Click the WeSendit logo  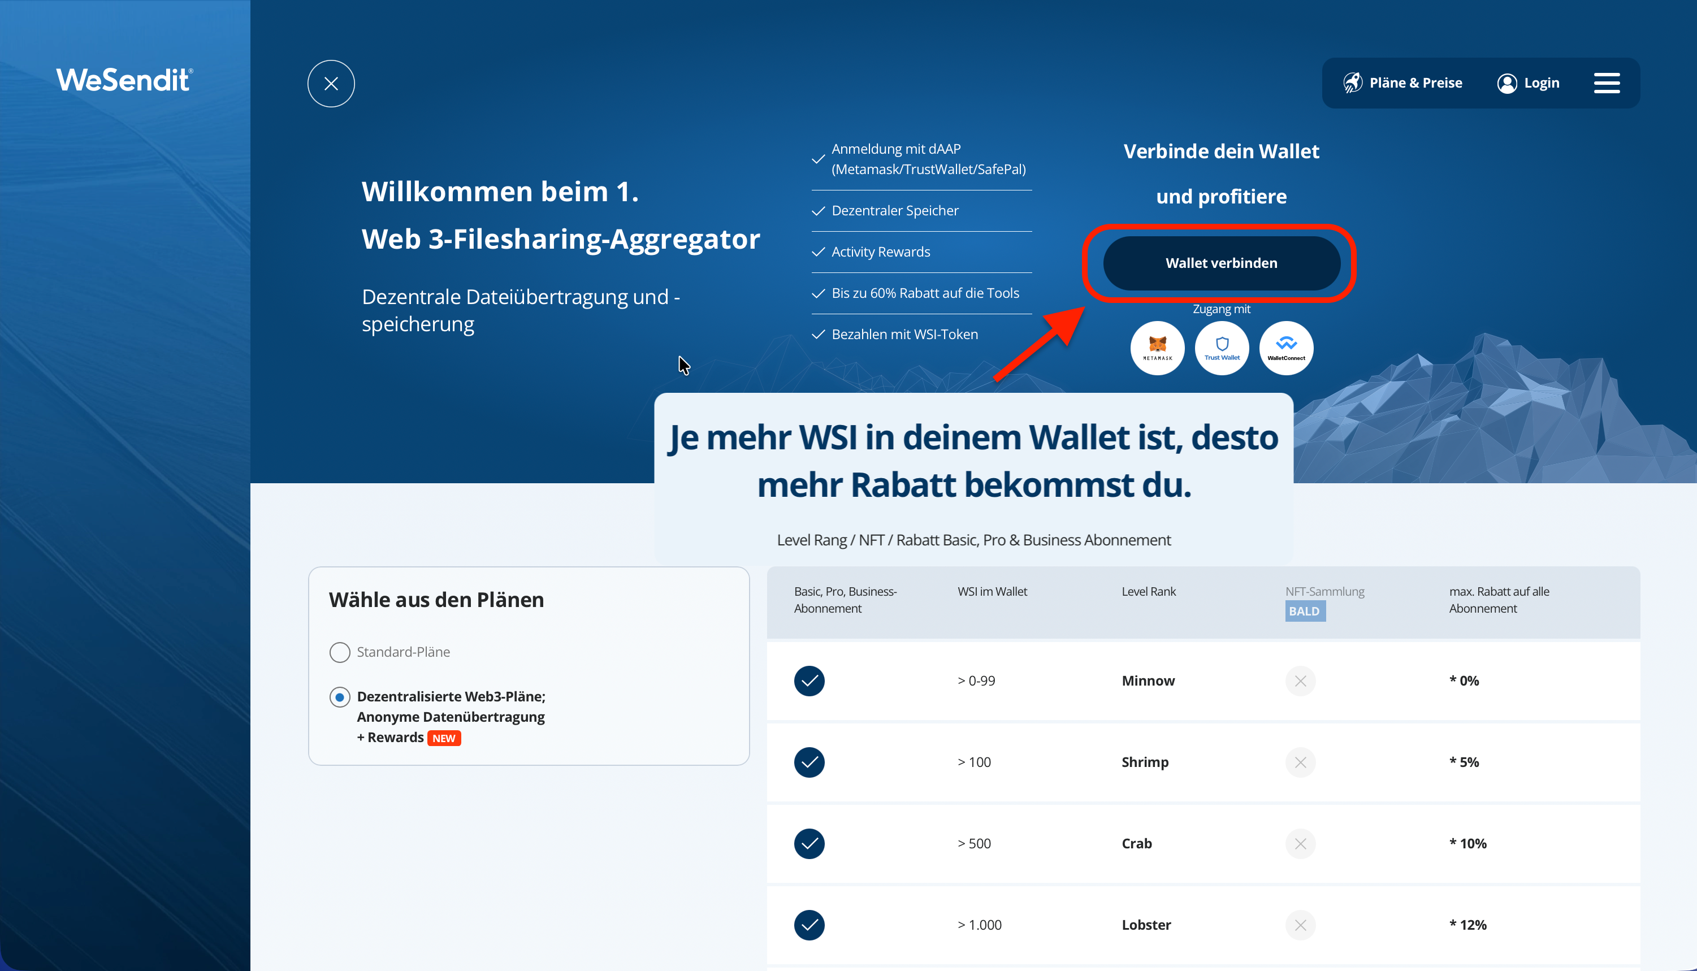pos(125,80)
